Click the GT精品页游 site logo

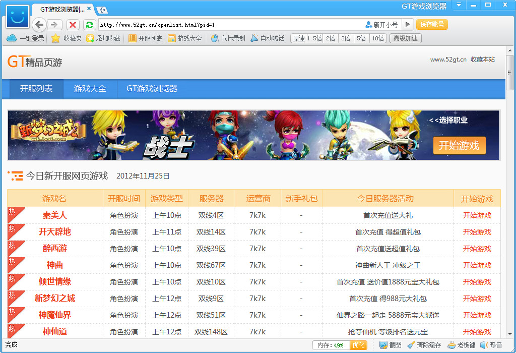35,62
